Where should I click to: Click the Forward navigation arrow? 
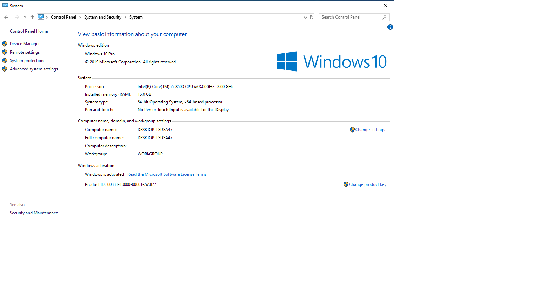click(16, 17)
